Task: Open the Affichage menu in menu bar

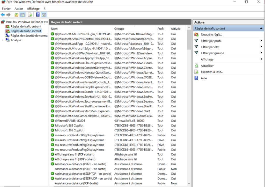Action: coord(33,9)
